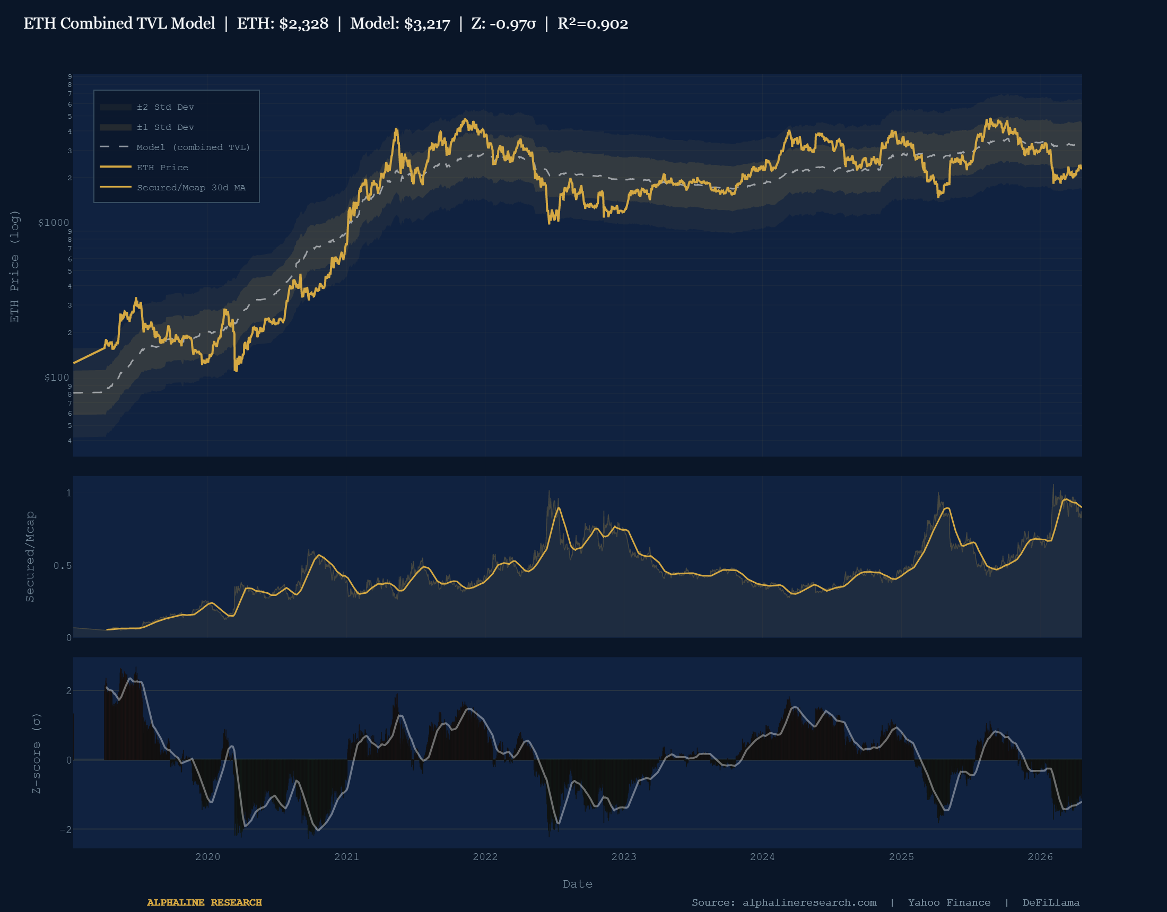
Task: Click the ETH Combined TVL Model chart title
Action: tap(119, 23)
